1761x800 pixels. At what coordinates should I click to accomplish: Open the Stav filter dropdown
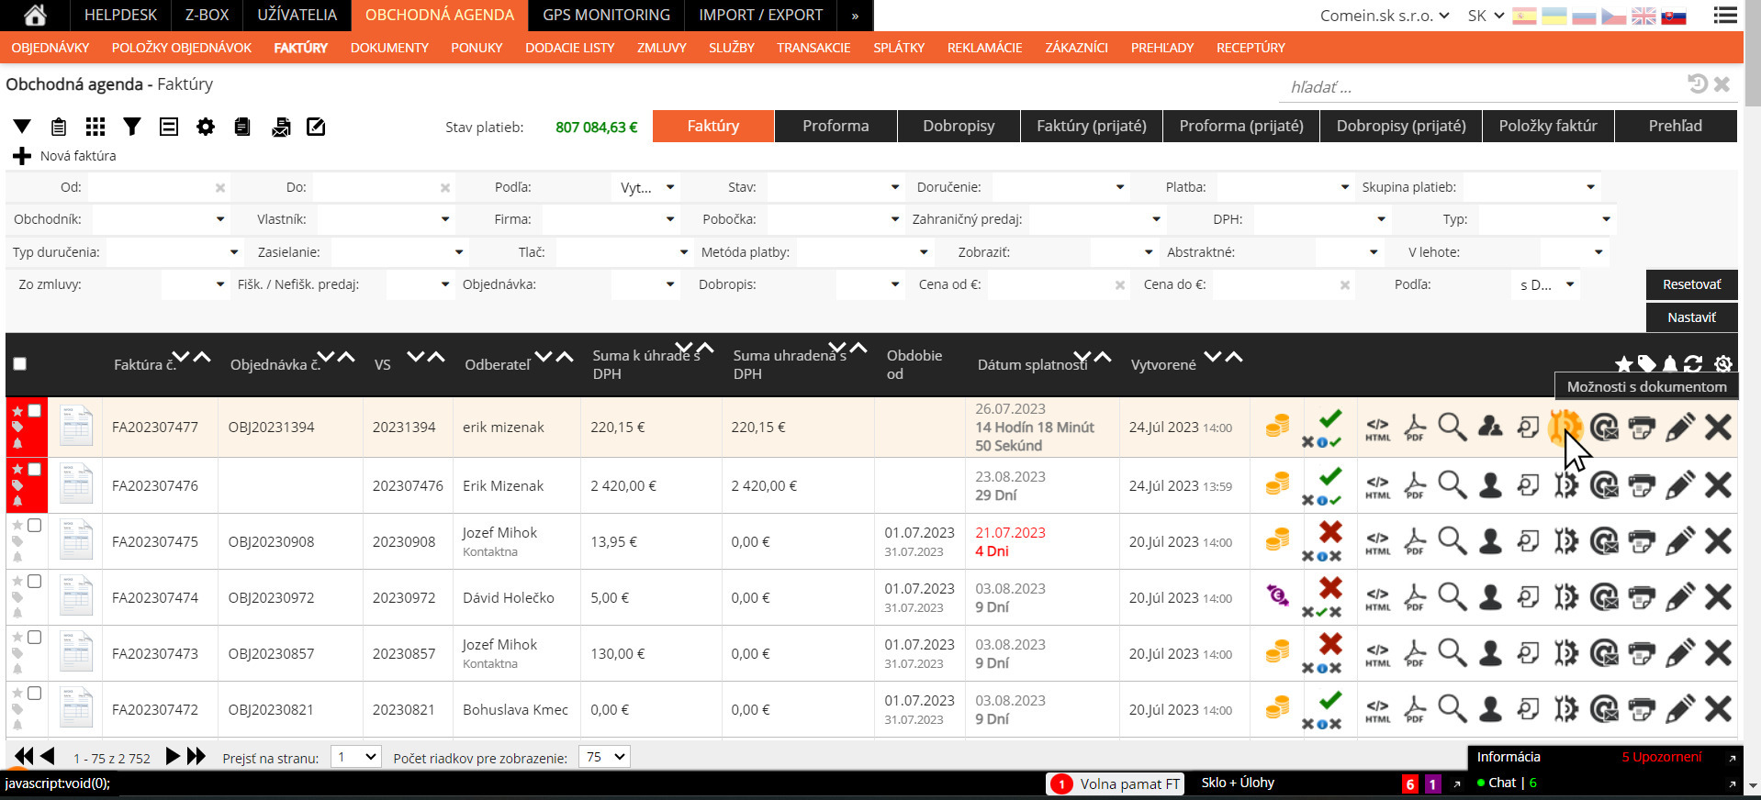835,187
